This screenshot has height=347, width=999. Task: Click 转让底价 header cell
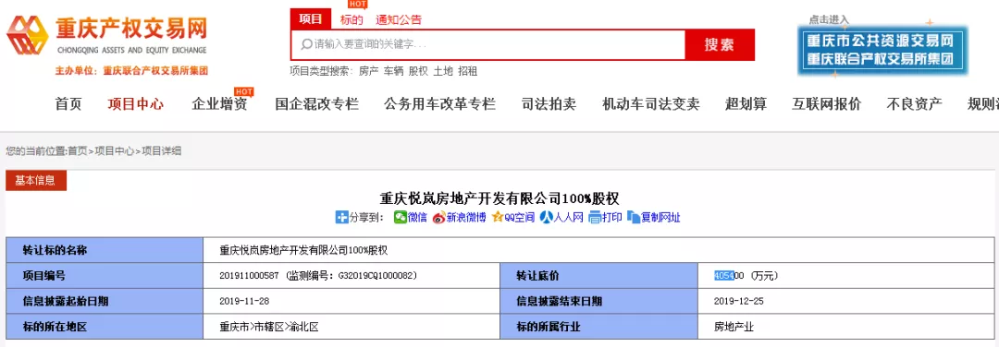click(x=598, y=276)
